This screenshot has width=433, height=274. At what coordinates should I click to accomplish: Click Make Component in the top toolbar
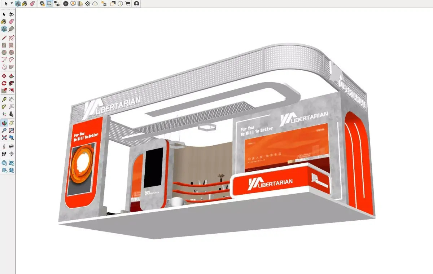point(18,3)
